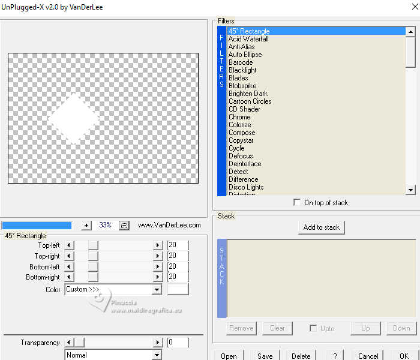Select the 45° Rectangle filter

click(x=316, y=31)
